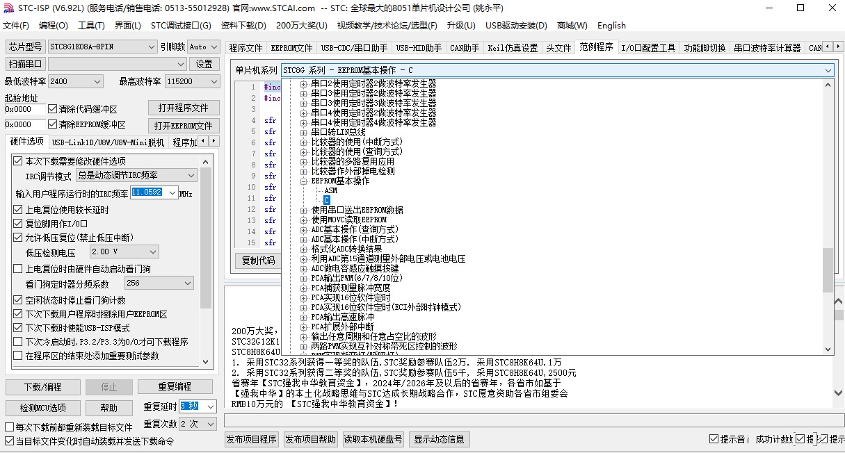Click the first 起始地址 0x0000 field
This screenshot has height=453, width=845.
25,109
